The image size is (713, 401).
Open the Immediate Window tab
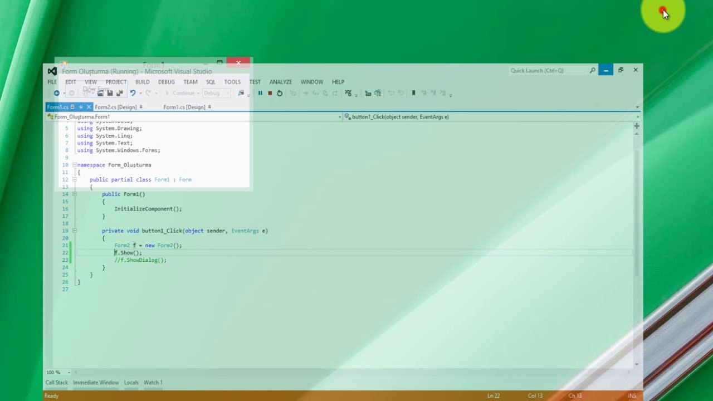click(x=96, y=383)
